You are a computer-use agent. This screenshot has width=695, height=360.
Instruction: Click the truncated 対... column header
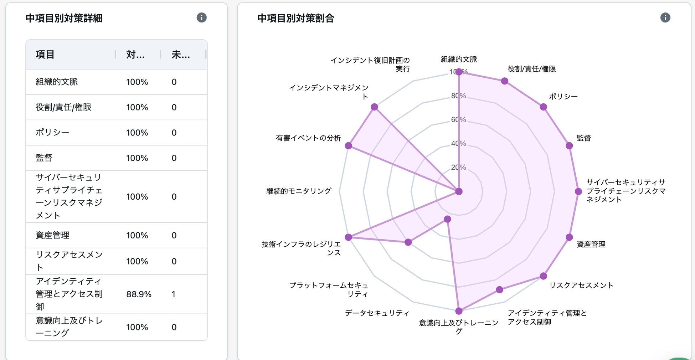pyautogui.click(x=135, y=55)
